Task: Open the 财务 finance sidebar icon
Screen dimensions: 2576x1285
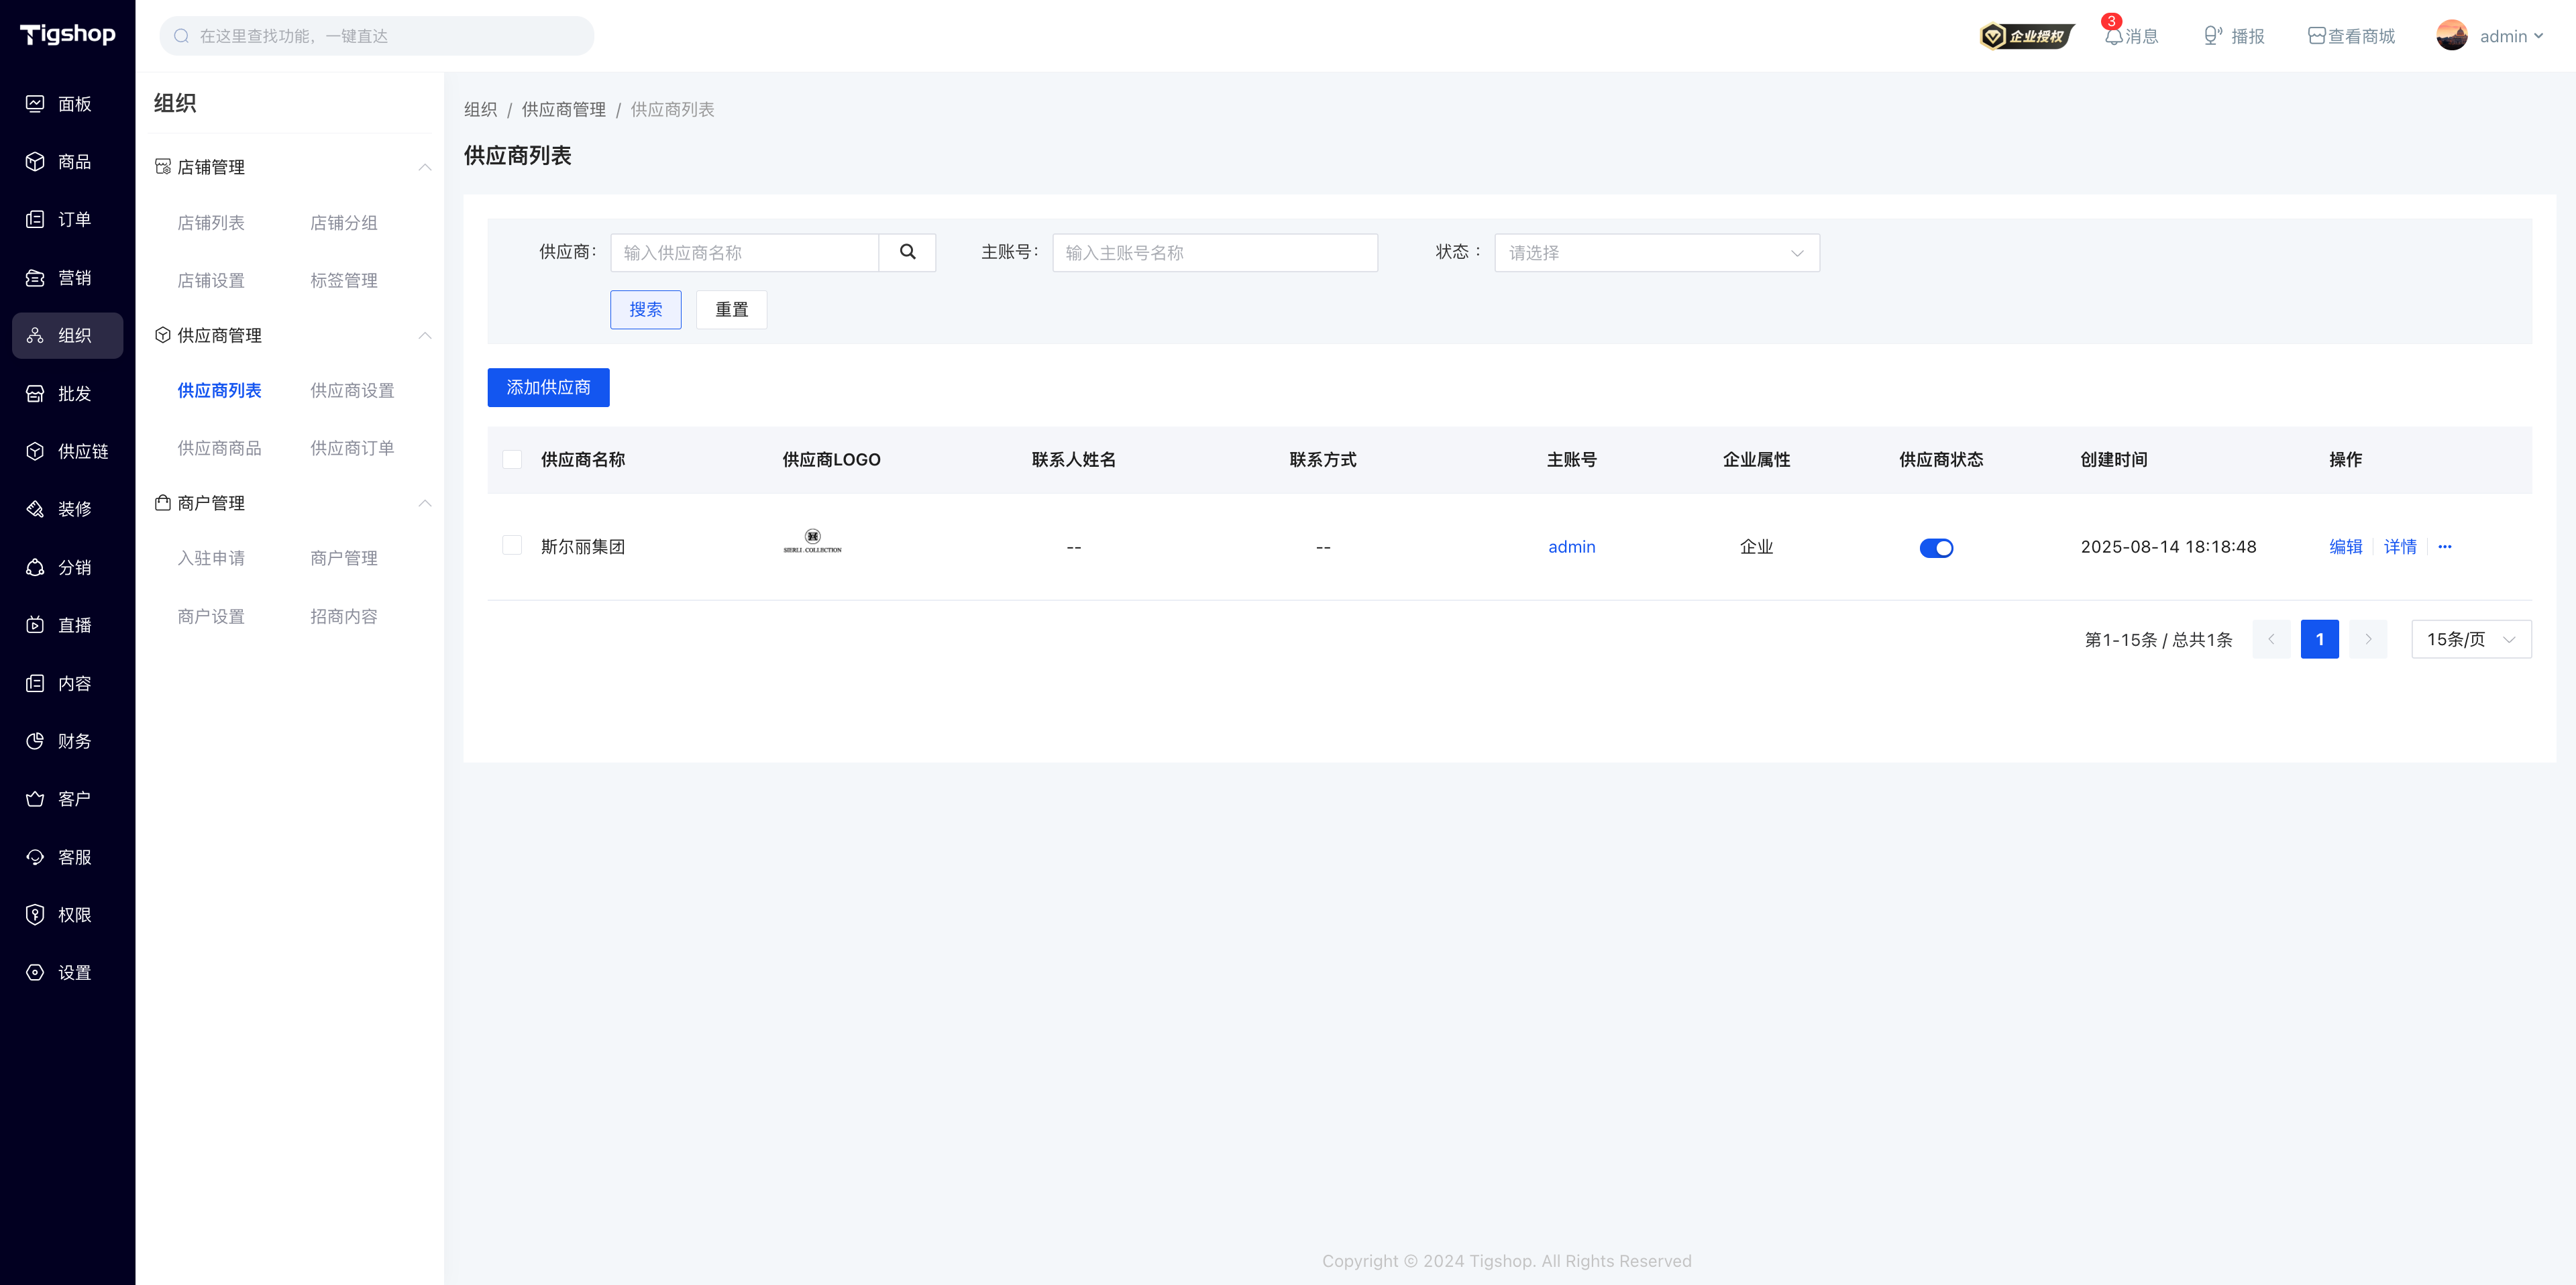Action: coord(35,741)
